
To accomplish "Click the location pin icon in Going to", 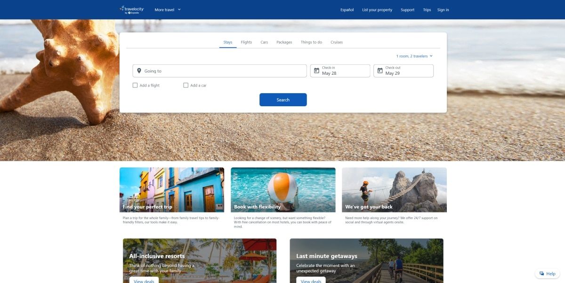I will click(x=139, y=71).
